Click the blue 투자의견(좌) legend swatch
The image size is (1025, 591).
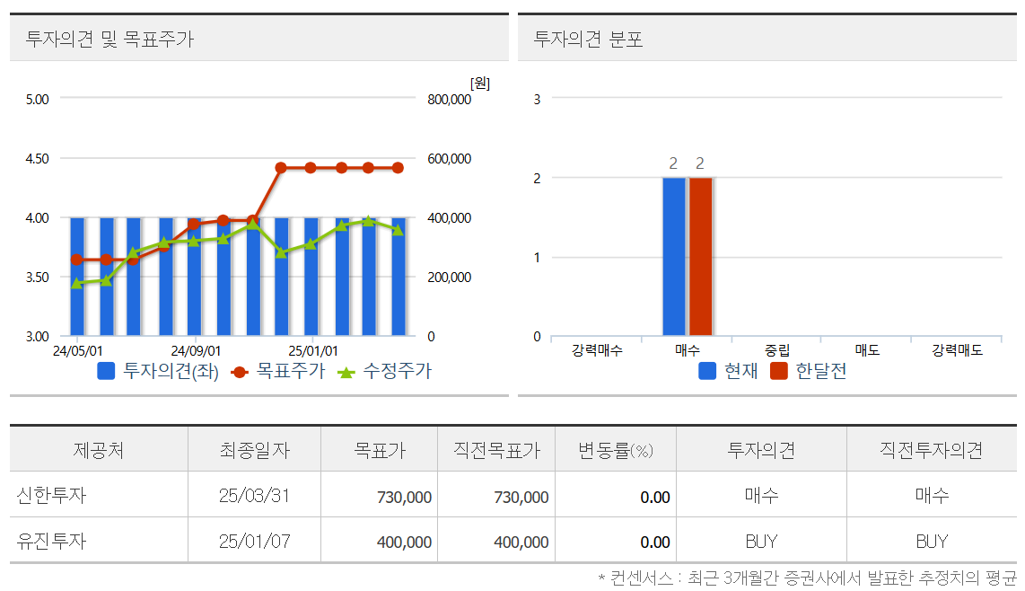tap(106, 371)
